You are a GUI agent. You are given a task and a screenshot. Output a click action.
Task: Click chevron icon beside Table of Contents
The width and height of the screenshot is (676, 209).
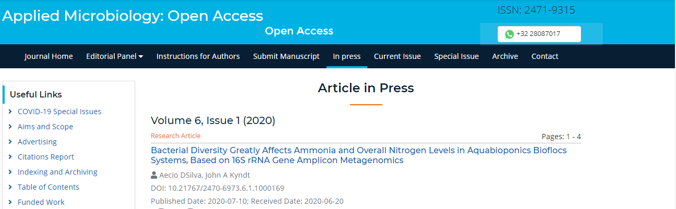pos(10,187)
